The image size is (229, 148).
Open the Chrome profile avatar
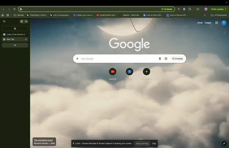[x=206, y=9]
